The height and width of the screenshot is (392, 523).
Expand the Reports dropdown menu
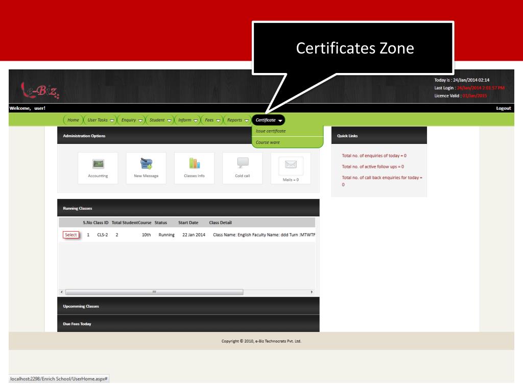coord(237,120)
